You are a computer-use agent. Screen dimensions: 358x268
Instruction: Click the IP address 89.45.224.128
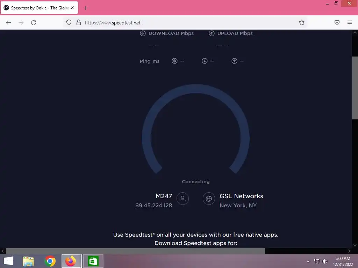[x=154, y=205]
